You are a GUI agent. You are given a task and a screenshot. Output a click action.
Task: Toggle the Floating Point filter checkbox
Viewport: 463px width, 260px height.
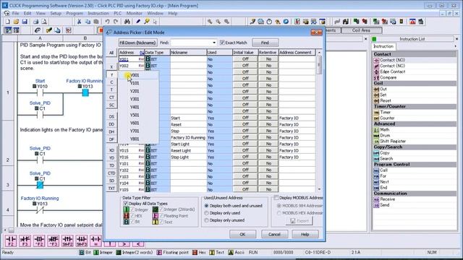coord(161,216)
